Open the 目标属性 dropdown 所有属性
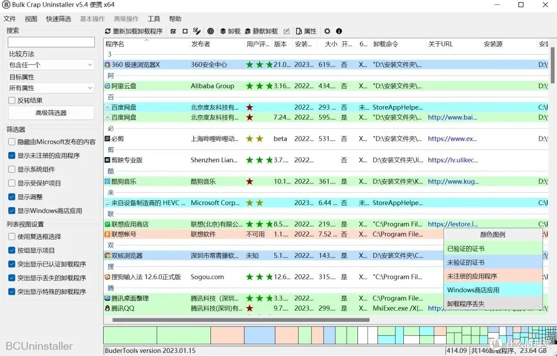Screen dimensions: 557x356 [x=51, y=88]
